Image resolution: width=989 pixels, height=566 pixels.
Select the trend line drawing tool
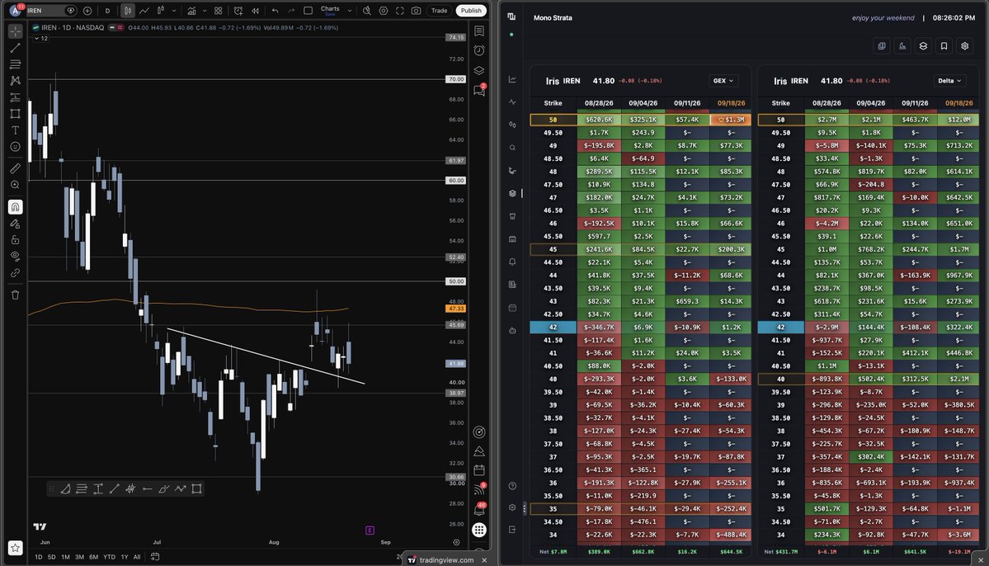point(15,48)
